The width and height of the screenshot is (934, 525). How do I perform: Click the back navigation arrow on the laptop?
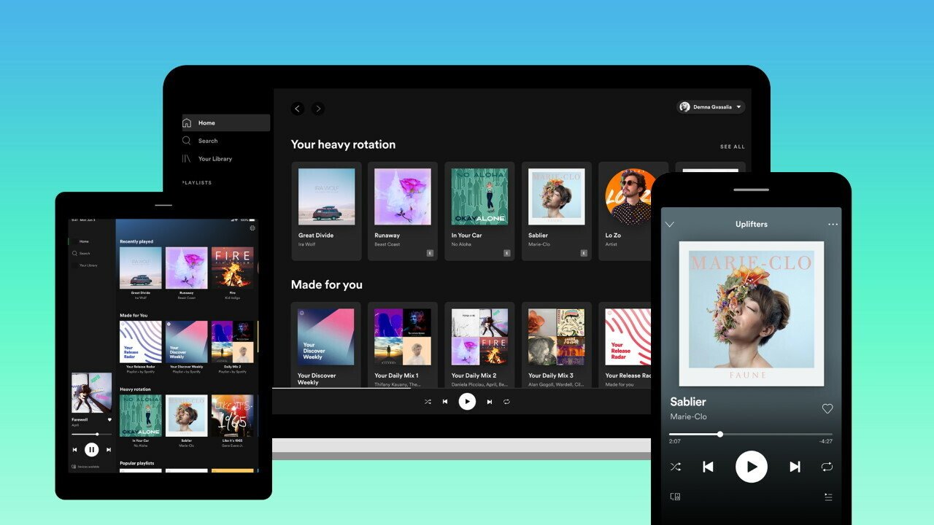coord(298,109)
